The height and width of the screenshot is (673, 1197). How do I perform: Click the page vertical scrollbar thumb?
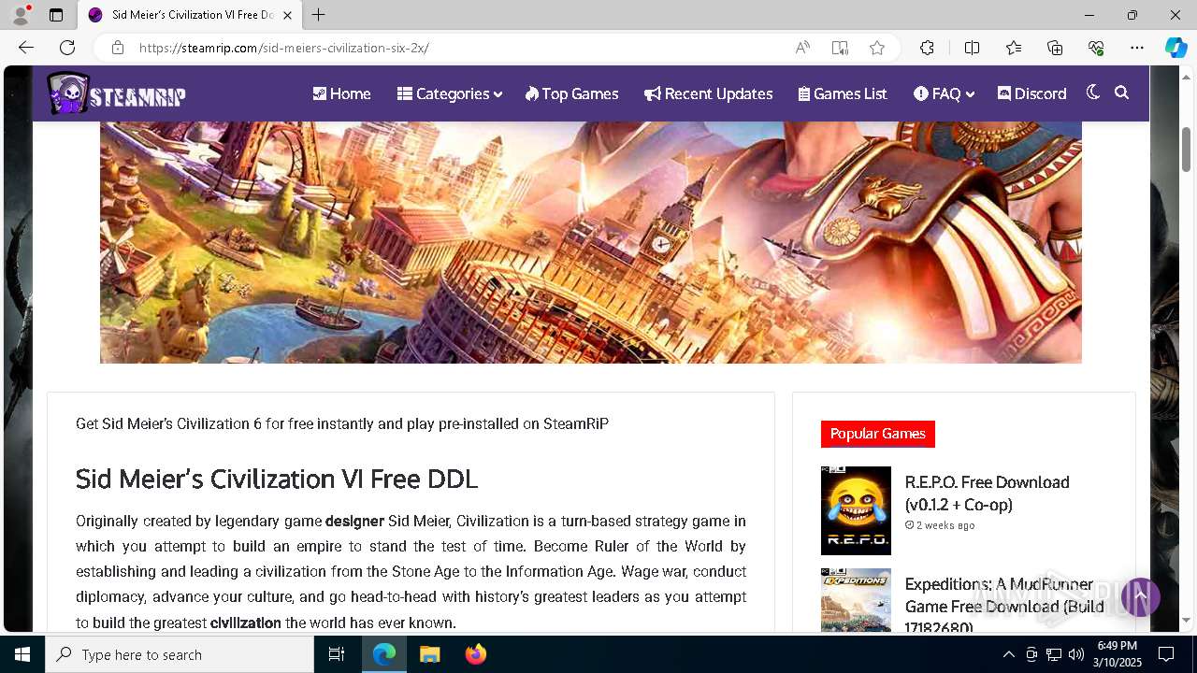click(1186, 150)
